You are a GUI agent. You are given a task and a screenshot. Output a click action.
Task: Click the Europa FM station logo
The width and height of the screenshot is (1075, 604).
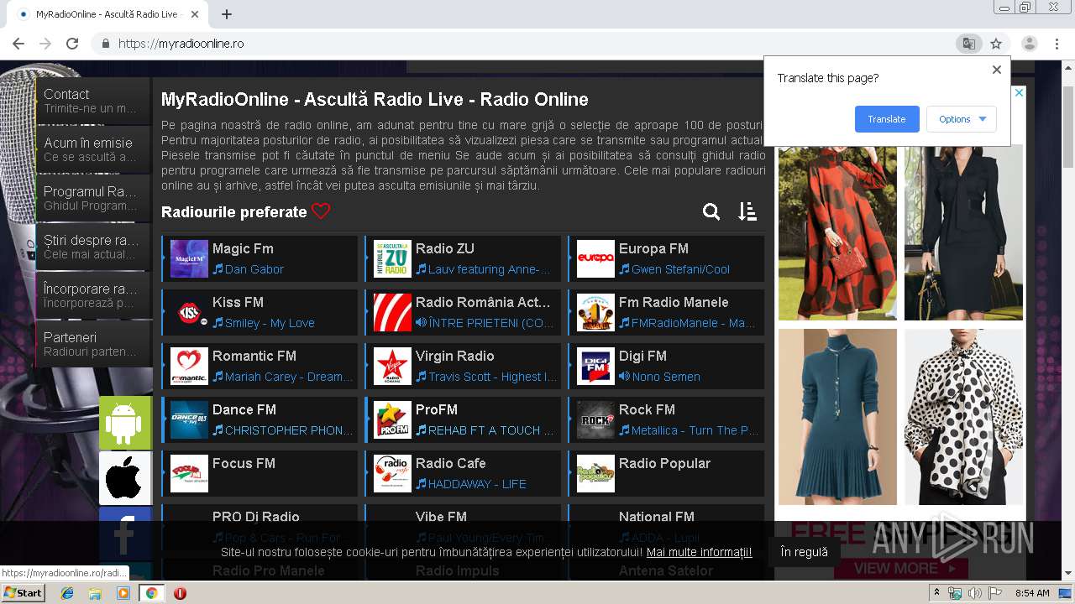click(x=595, y=258)
